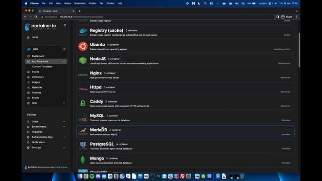Click the Networks share icon

pyautogui.click(x=28, y=87)
